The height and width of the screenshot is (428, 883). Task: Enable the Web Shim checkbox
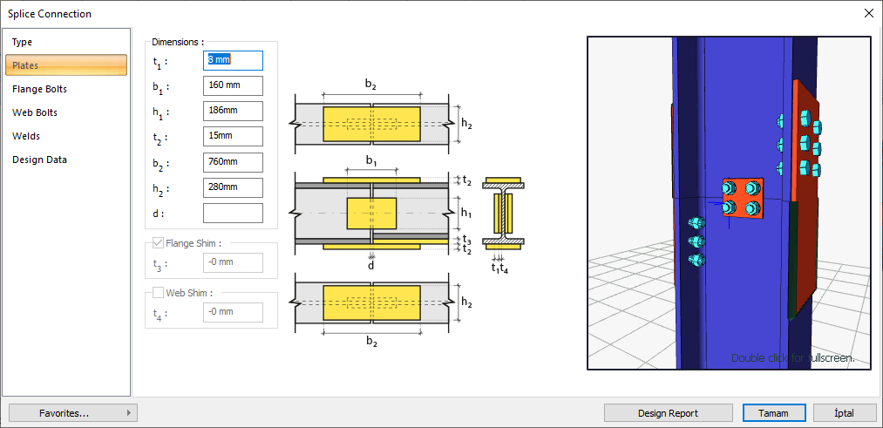158,293
